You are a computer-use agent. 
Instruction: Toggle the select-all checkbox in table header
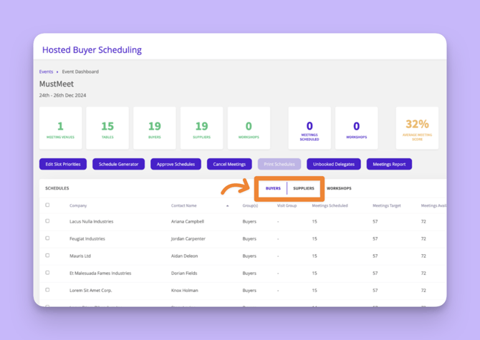tap(48, 205)
